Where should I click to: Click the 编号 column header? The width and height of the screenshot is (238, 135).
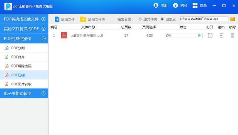click(x=54, y=27)
